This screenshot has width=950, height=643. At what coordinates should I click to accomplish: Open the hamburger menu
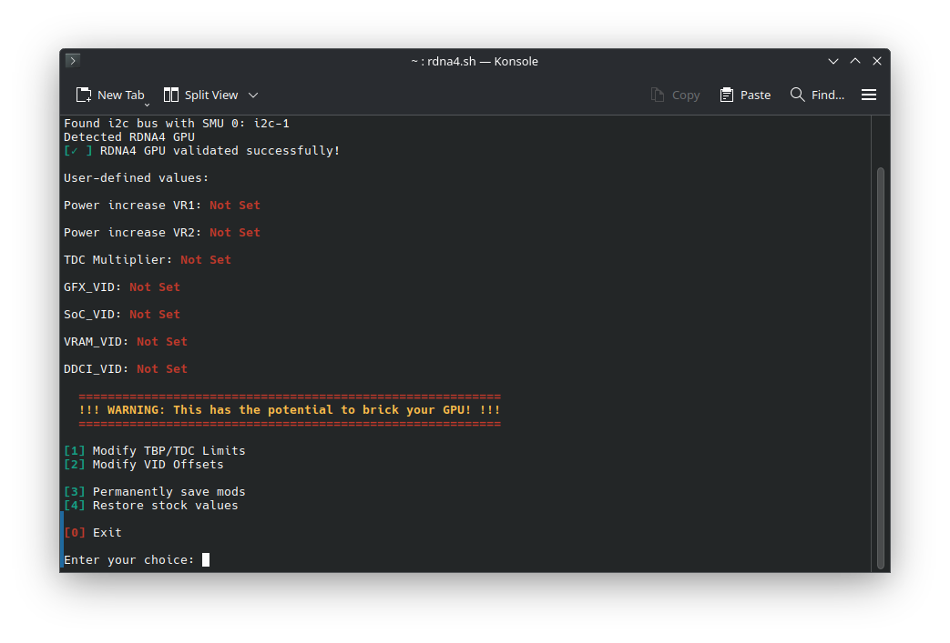869,95
